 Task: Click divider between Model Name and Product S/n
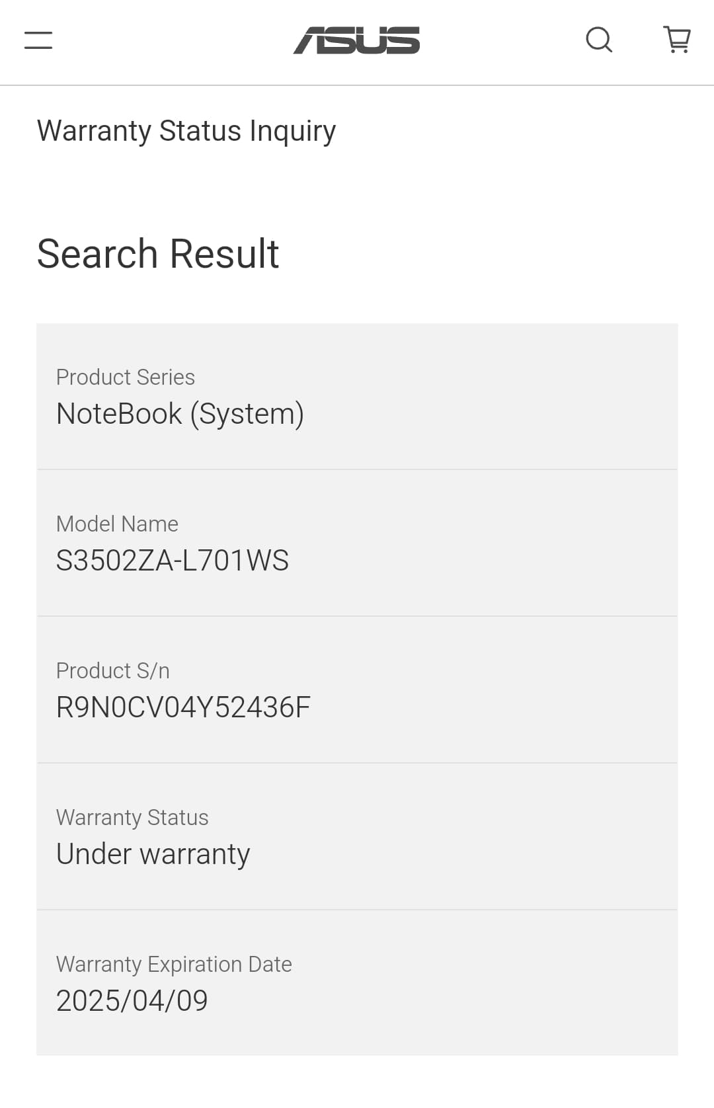tap(357, 616)
